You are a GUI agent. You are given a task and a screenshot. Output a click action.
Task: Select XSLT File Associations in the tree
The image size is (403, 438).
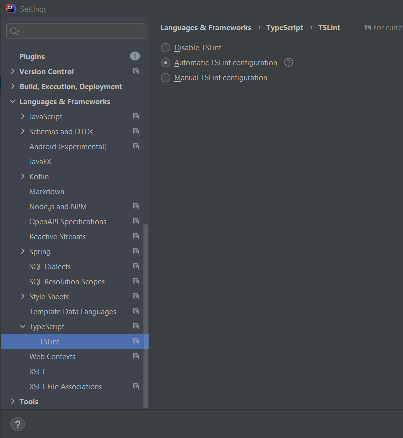coord(65,387)
